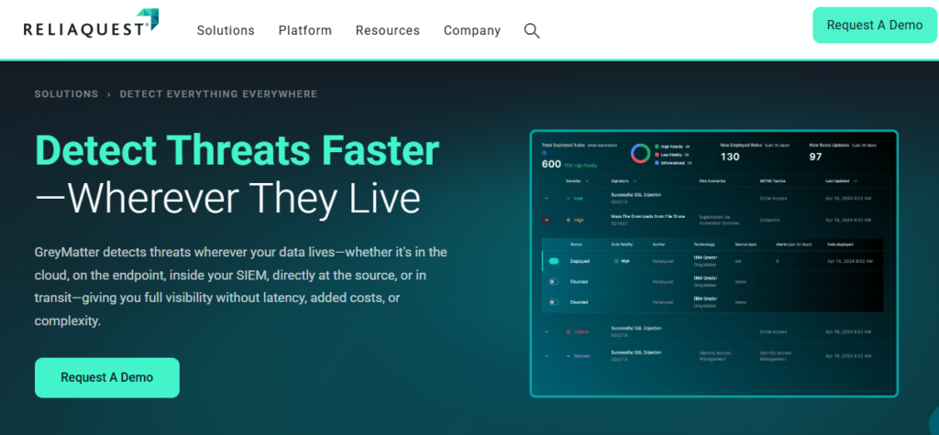Click Initial Access in the Low row
This screenshot has height=435, width=939.
(x=773, y=198)
